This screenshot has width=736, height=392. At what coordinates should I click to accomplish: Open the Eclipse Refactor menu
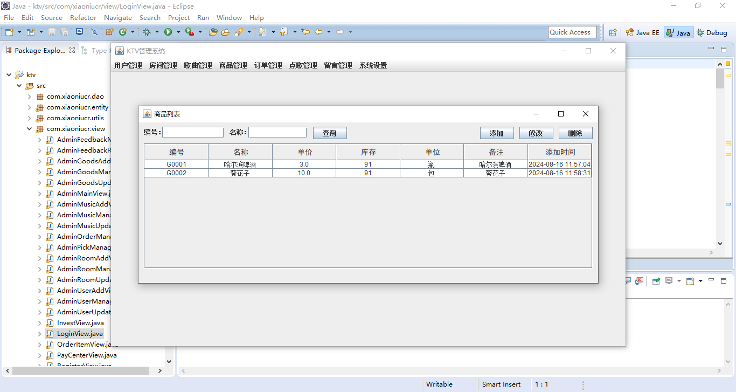point(83,17)
